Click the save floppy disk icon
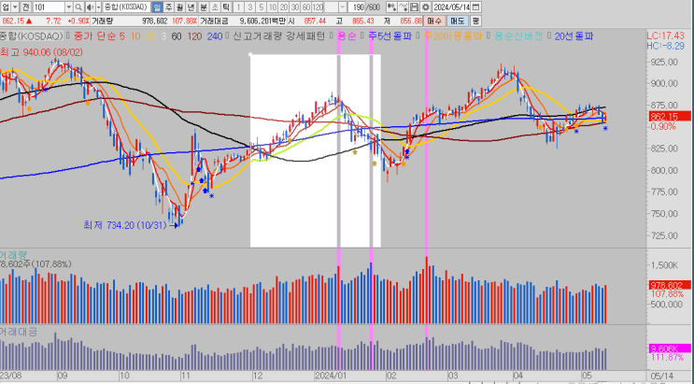 (415, 7)
